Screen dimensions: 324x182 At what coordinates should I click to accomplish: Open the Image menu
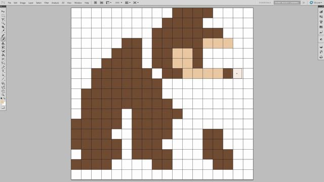pyautogui.click(x=23, y=3)
